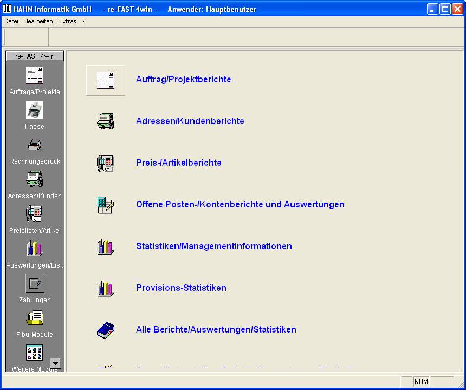
Task: Minimize the re-FAST 4win window
Action: click(x=432, y=9)
